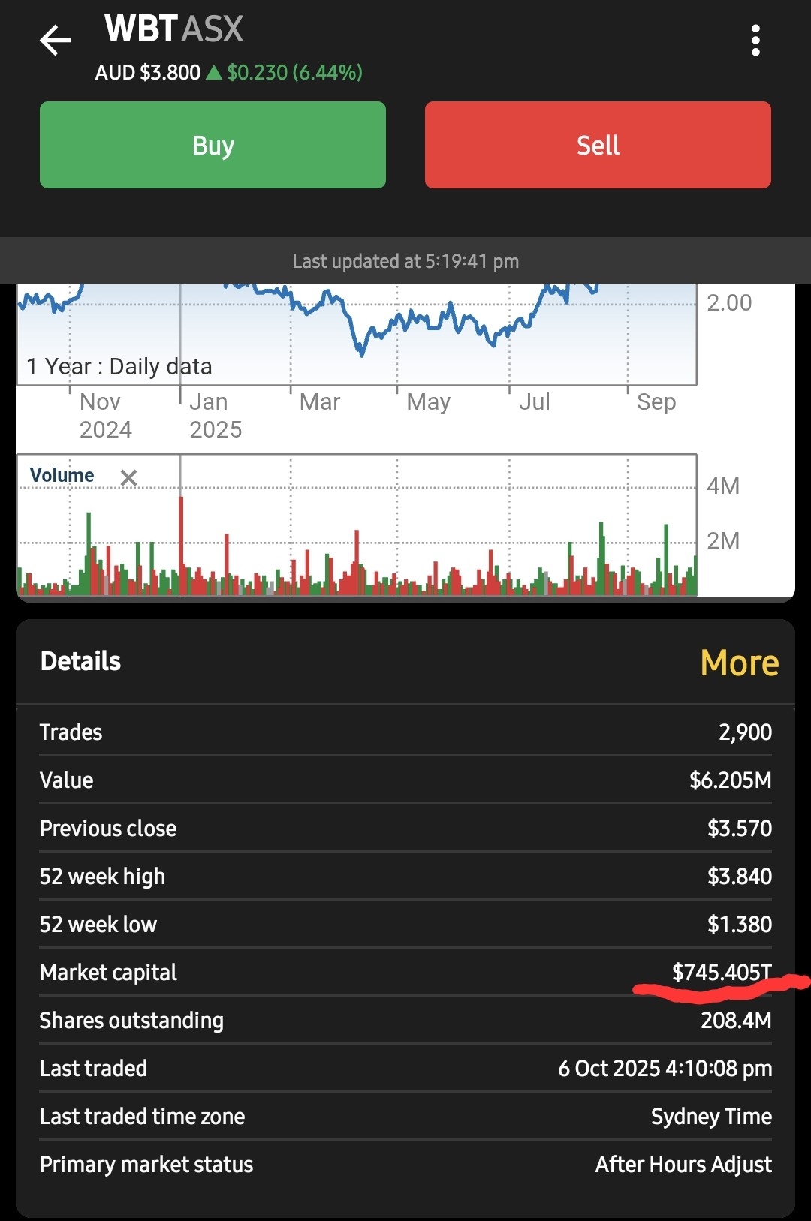811x1221 pixels.
Task: Remove the Volume indicator with X
Action: 129,477
